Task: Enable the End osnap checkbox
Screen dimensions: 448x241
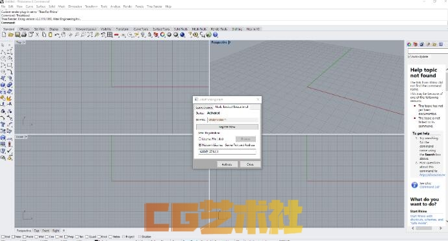Action: pos(3,236)
